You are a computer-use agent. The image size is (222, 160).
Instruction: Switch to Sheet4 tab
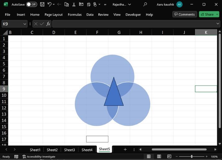tap(87, 150)
